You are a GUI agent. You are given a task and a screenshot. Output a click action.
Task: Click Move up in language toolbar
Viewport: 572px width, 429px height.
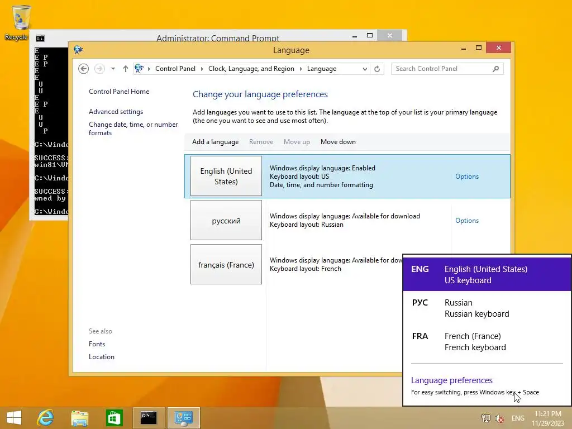coord(297,142)
